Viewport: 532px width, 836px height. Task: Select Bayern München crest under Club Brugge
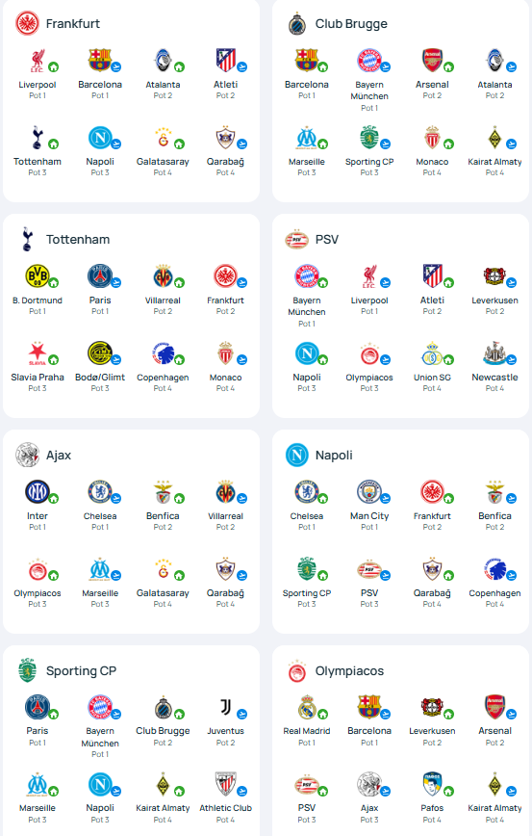(368, 61)
